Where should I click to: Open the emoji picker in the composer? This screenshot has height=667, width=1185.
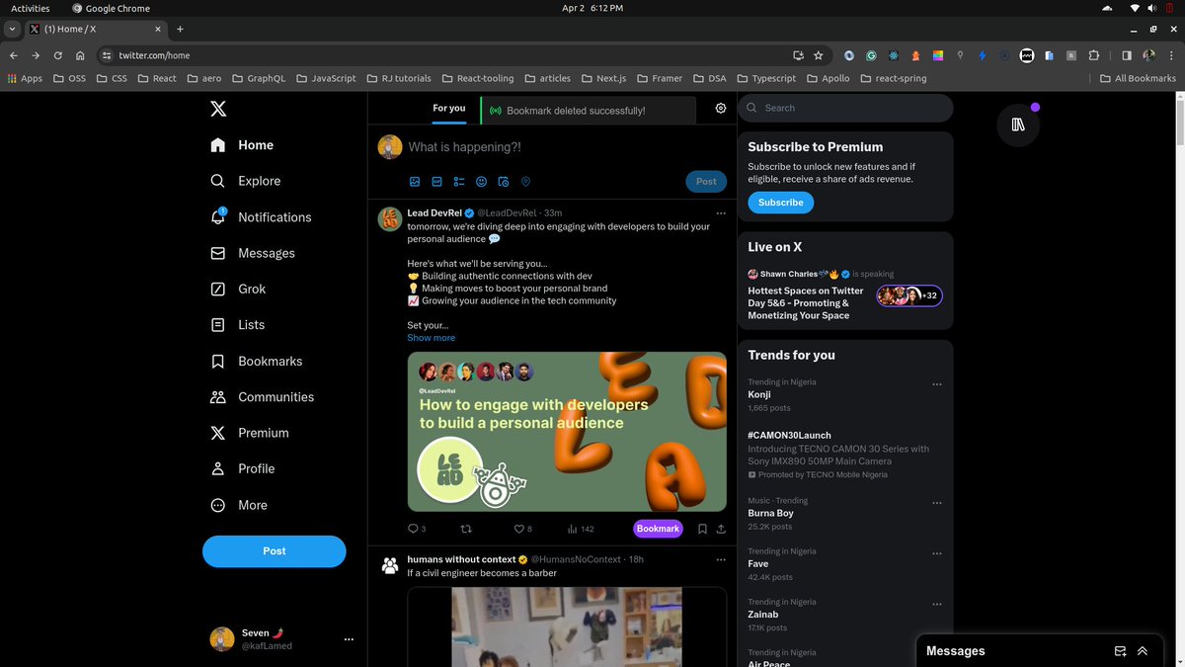click(x=481, y=182)
